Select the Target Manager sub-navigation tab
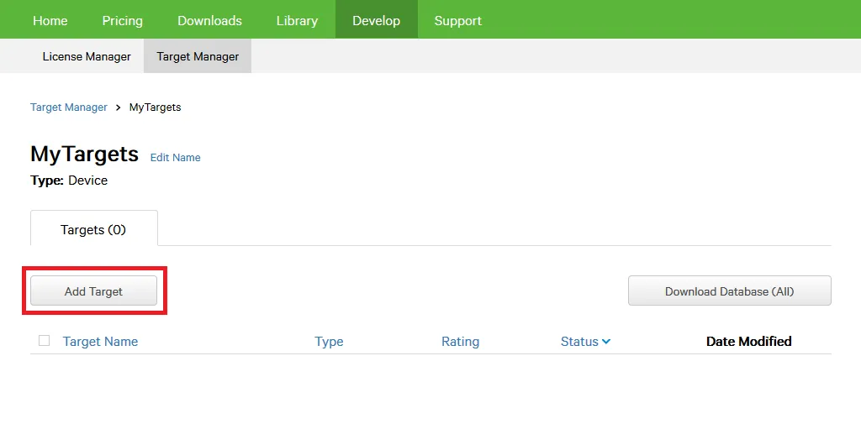Image resolution: width=861 pixels, height=445 pixels. click(198, 56)
